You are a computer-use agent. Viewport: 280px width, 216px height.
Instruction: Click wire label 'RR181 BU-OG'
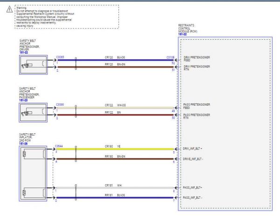(115, 195)
